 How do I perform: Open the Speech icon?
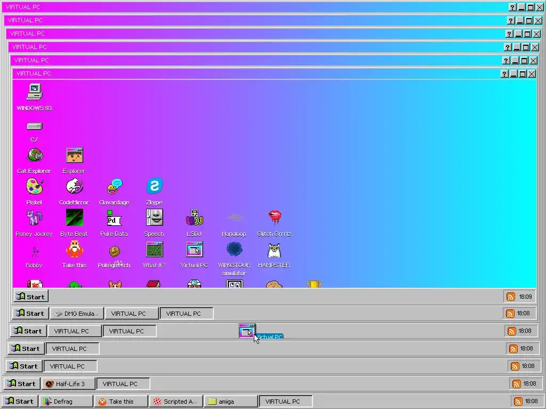click(154, 218)
